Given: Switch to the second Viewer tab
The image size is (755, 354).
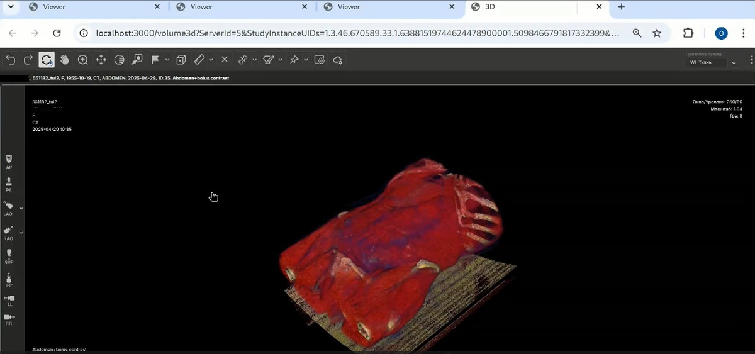Looking at the screenshot, I should click(242, 7).
